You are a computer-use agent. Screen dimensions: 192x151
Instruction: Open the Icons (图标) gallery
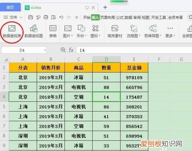click(x=95, y=28)
